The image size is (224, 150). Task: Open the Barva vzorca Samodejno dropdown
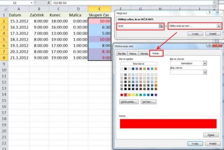point(205,63)
